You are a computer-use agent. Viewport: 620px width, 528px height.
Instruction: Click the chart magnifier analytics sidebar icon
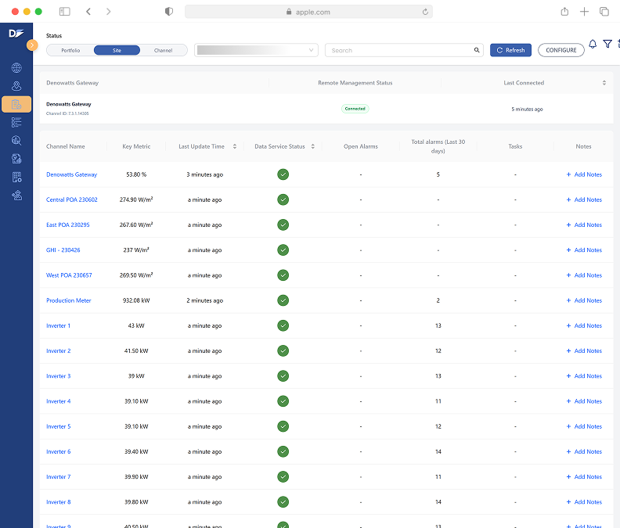[x=16, y=141]
